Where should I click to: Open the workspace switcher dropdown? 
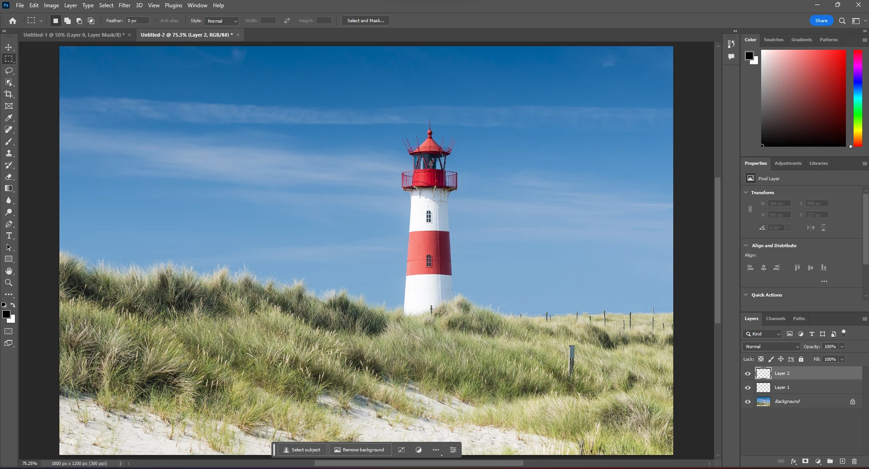(859, 21)
